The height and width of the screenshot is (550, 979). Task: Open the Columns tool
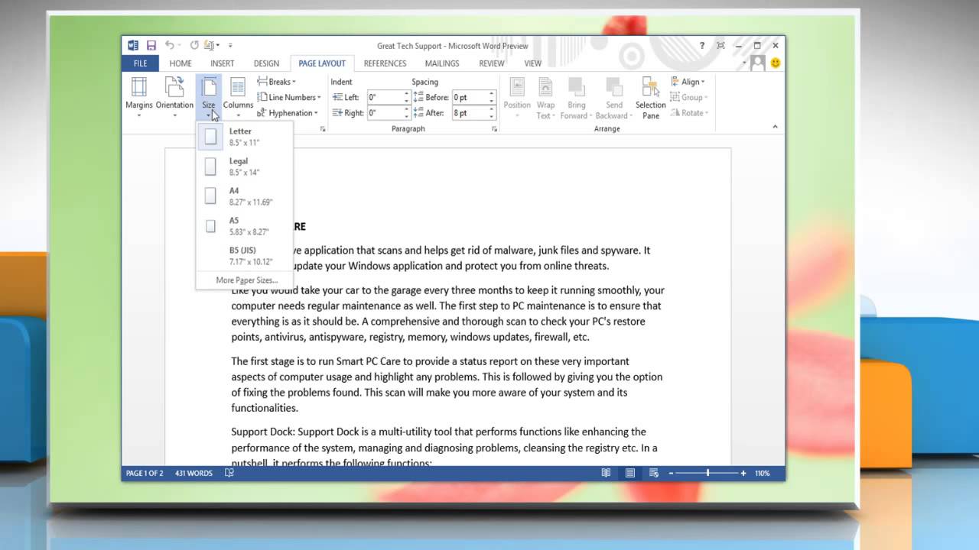238,98
